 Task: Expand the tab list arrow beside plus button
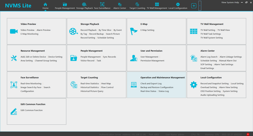pos(200,6)
